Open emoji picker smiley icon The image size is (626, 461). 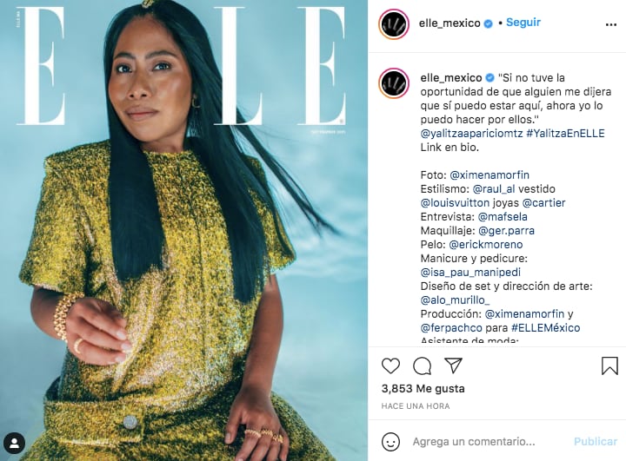[390, 441]
